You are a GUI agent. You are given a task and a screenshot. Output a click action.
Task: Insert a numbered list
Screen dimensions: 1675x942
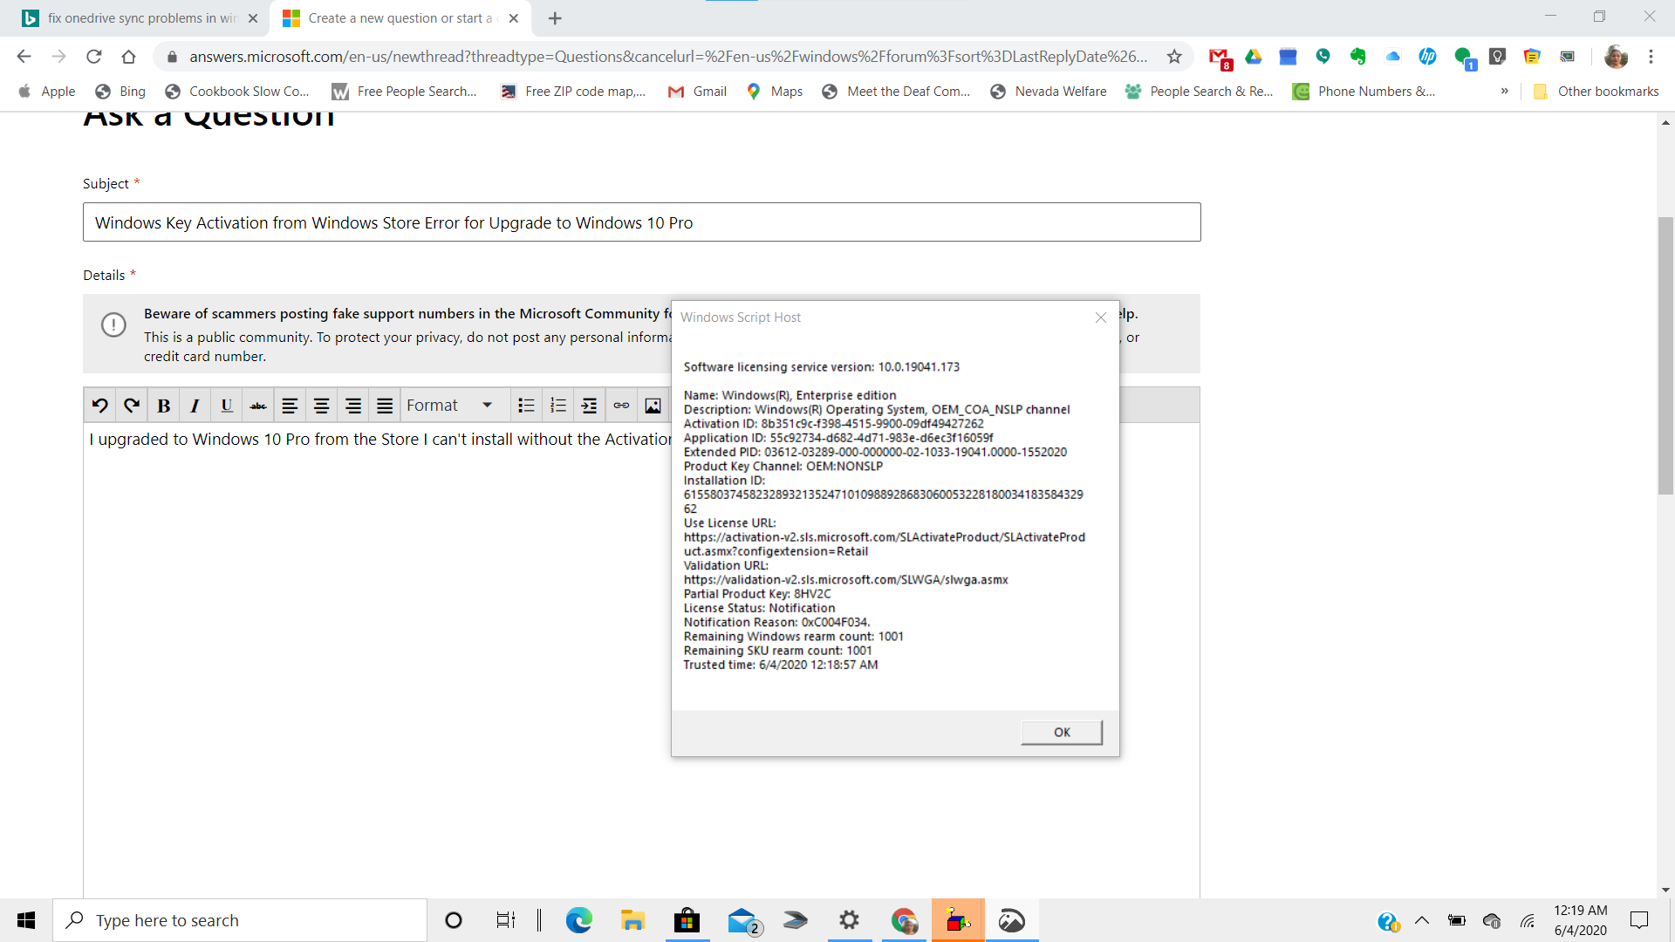[558, 406]
